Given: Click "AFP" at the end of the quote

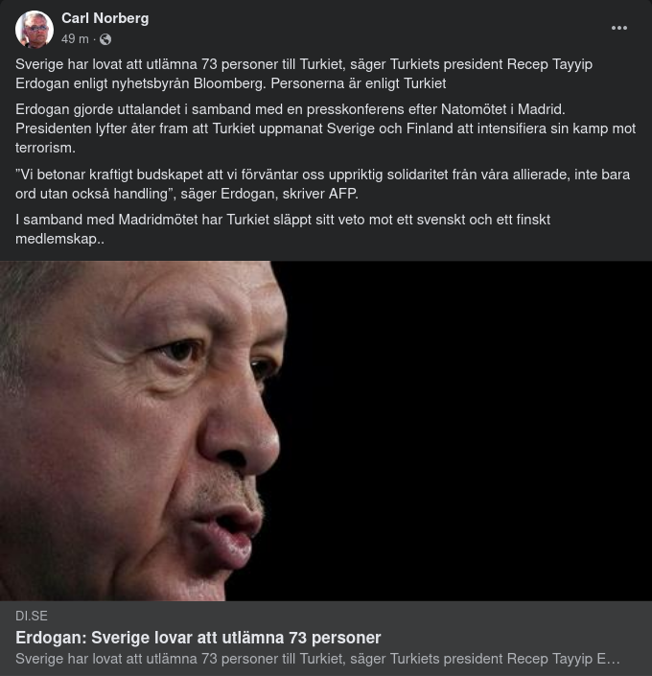Looking at the screenshot, I should [343, 194].
